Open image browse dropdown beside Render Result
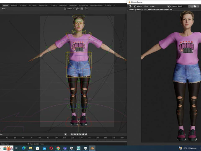 [x=169, y=6]
